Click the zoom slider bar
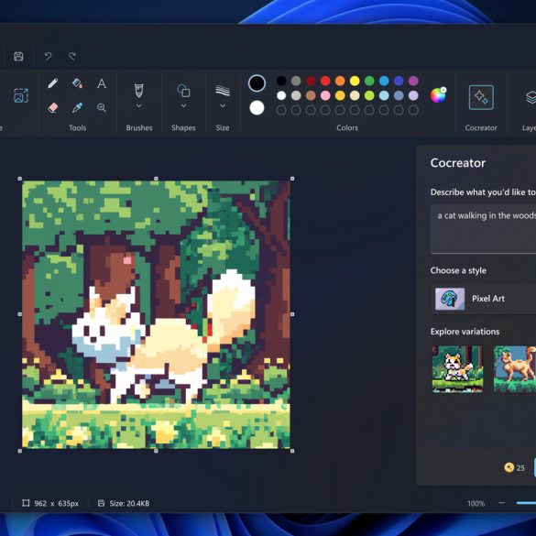This screenshot has width=536, height=536. (526, 503)
